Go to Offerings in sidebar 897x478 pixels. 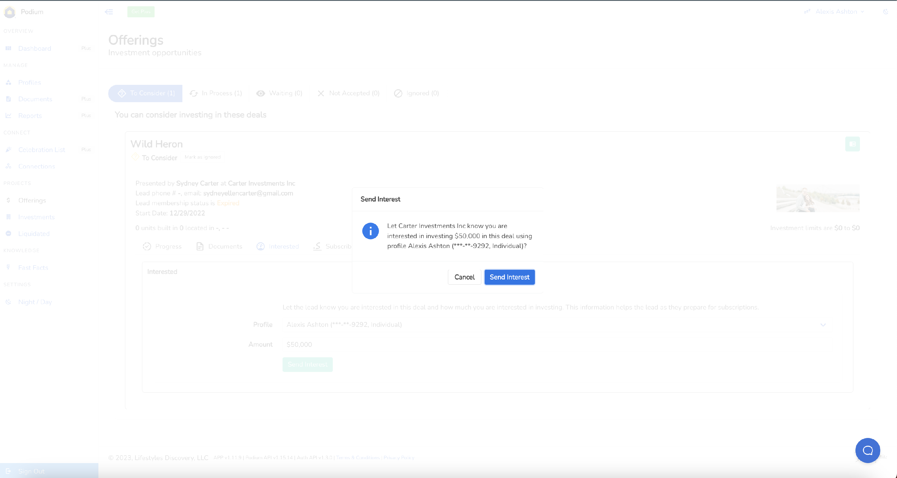(x=32, y=200)
